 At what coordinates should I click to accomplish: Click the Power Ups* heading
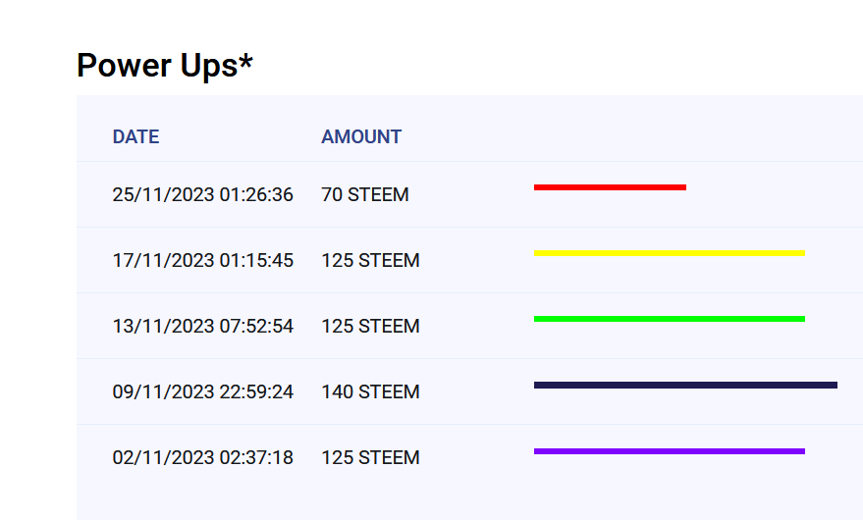pos(165,66)
